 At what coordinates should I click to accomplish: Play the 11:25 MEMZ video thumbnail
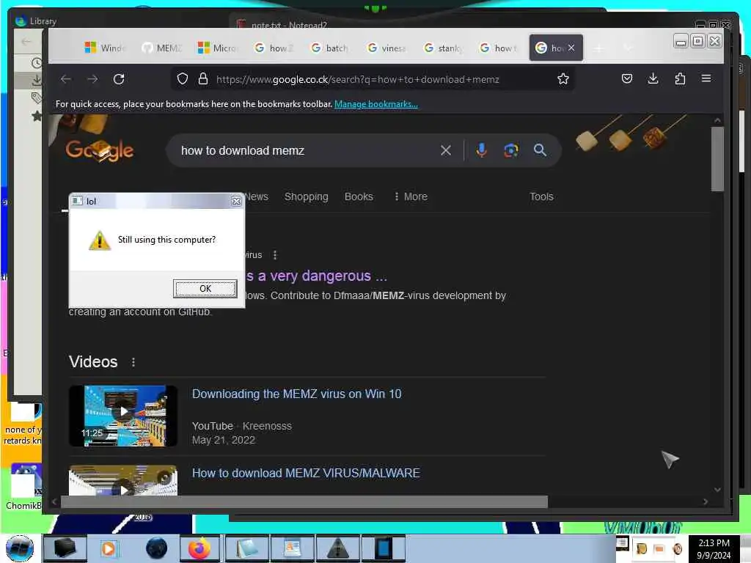(123, 416)
